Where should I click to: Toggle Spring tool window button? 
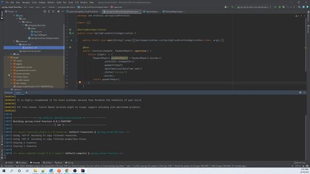click(x=69, y=163)
